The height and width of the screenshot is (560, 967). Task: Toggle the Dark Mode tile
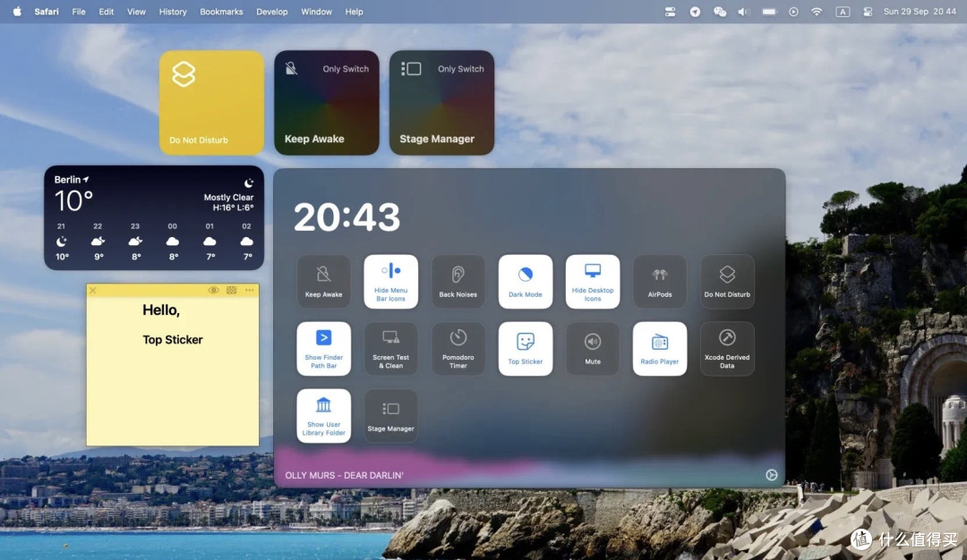tap(525, 282)
